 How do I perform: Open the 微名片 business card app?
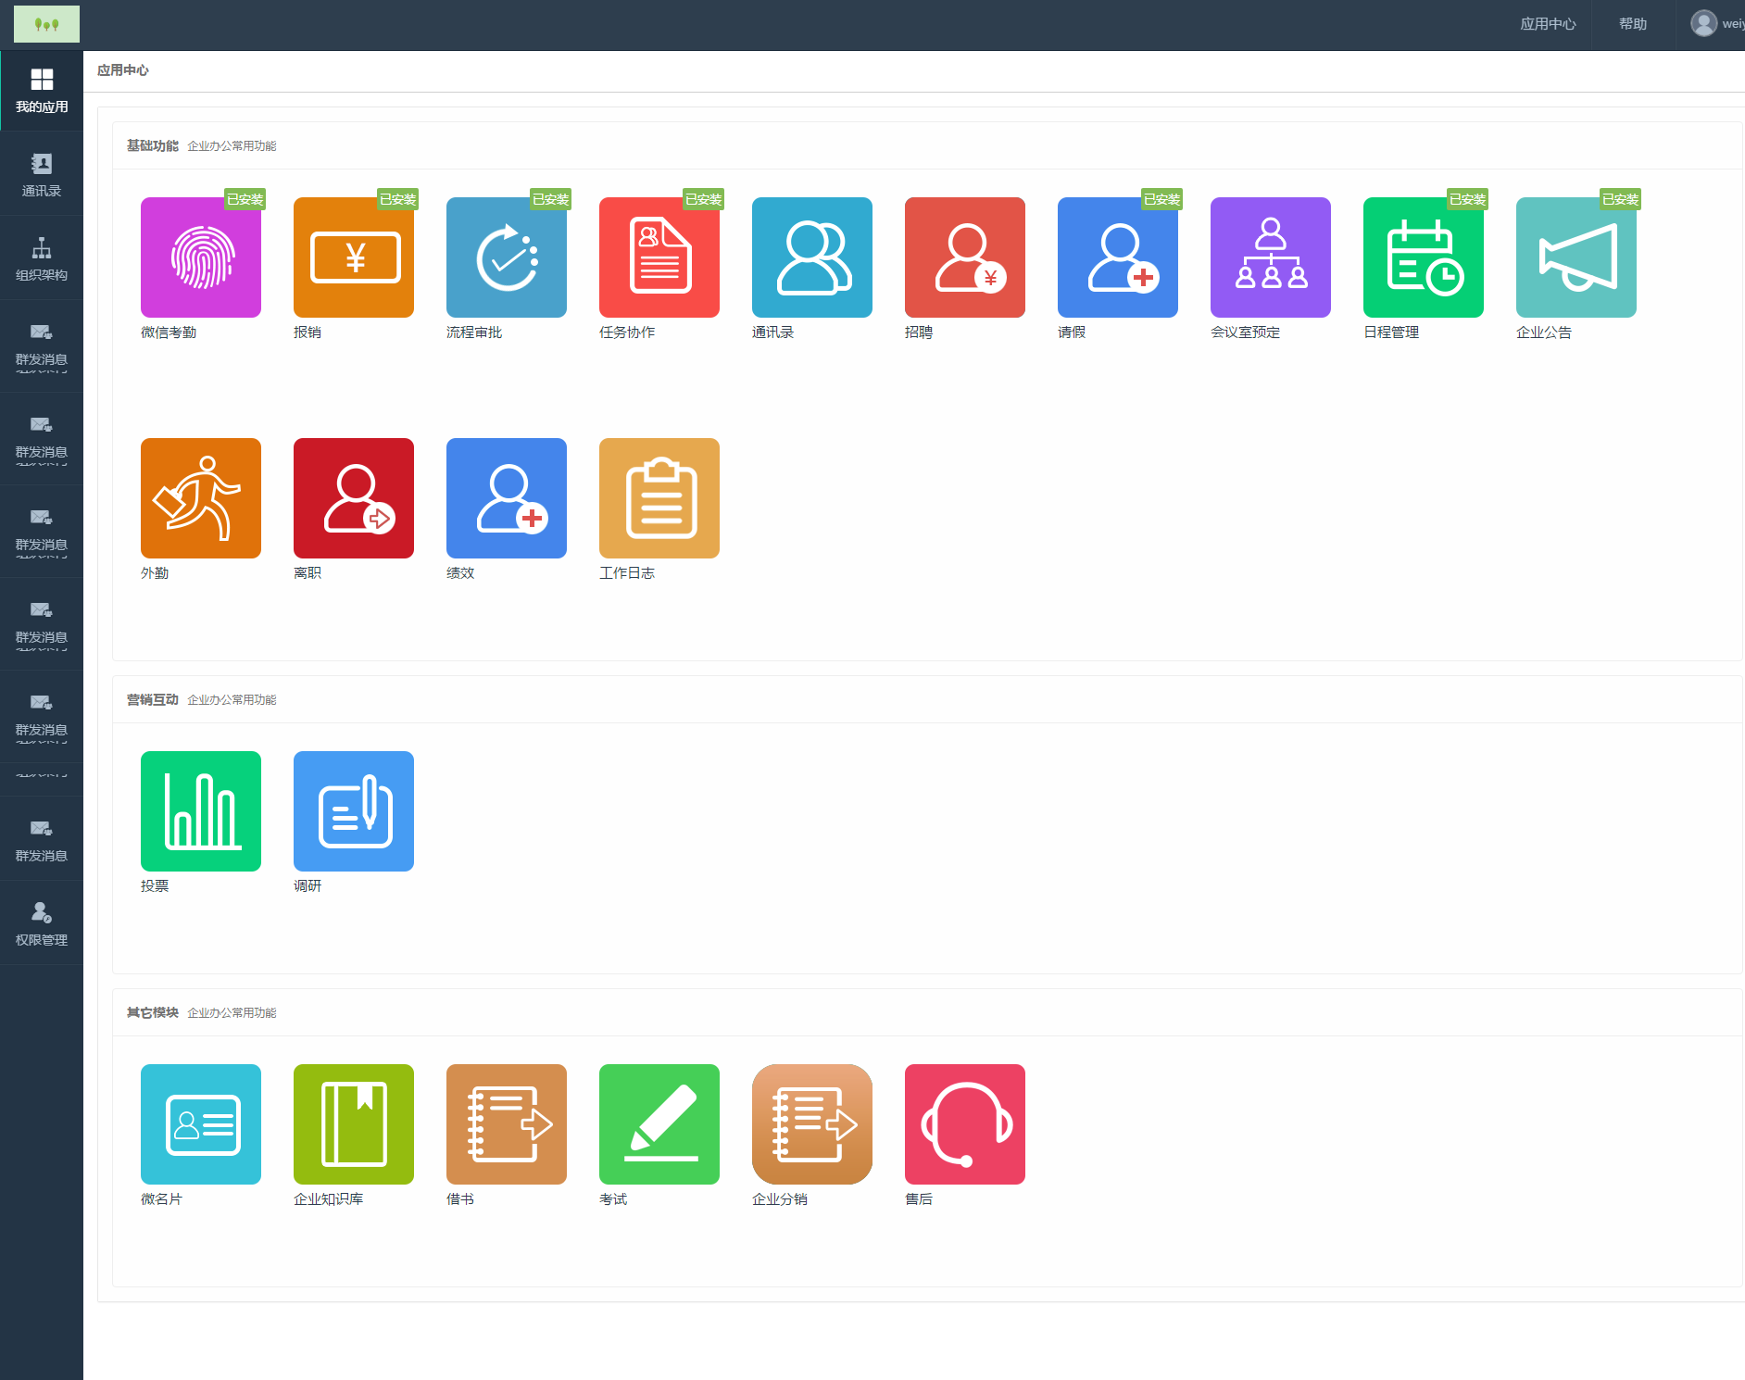tap(201, 1124)
